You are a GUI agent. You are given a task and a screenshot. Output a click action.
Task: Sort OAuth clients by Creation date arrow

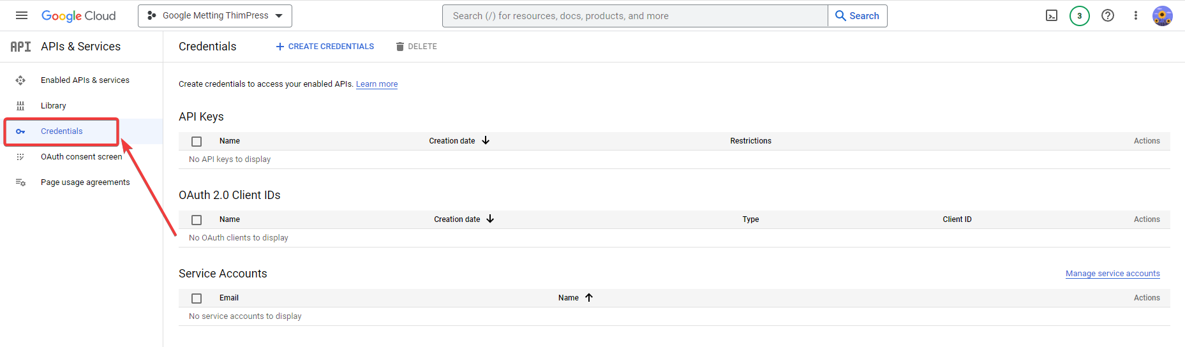(x=490, y=219)
